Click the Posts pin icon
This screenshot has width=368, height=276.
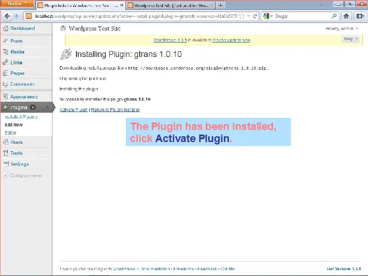point(5,41)
